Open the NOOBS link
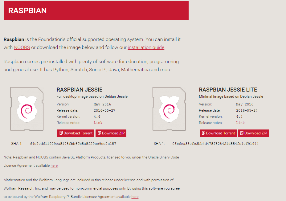The width and height of the screenshot is (286, 201). pos(22,47)
